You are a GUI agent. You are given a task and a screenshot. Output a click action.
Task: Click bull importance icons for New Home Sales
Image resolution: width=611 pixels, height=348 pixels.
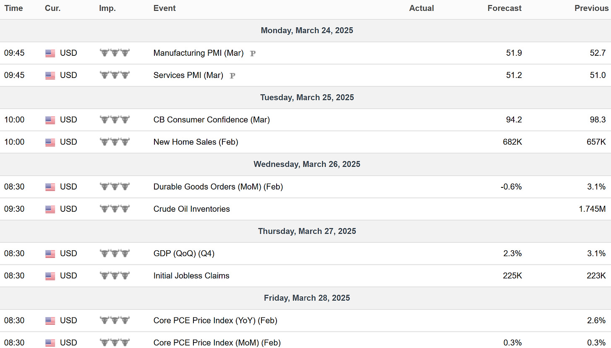tap(115, 142)
